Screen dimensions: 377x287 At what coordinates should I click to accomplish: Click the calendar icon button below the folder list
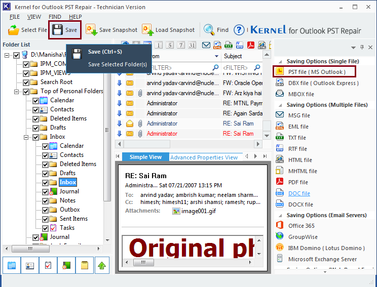click(x=12, y=265)
